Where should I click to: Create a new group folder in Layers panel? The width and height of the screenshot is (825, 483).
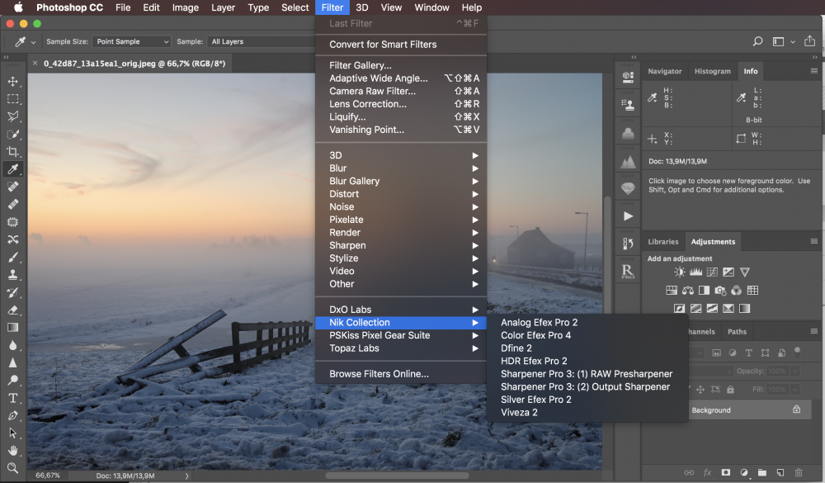coord(761,472)
